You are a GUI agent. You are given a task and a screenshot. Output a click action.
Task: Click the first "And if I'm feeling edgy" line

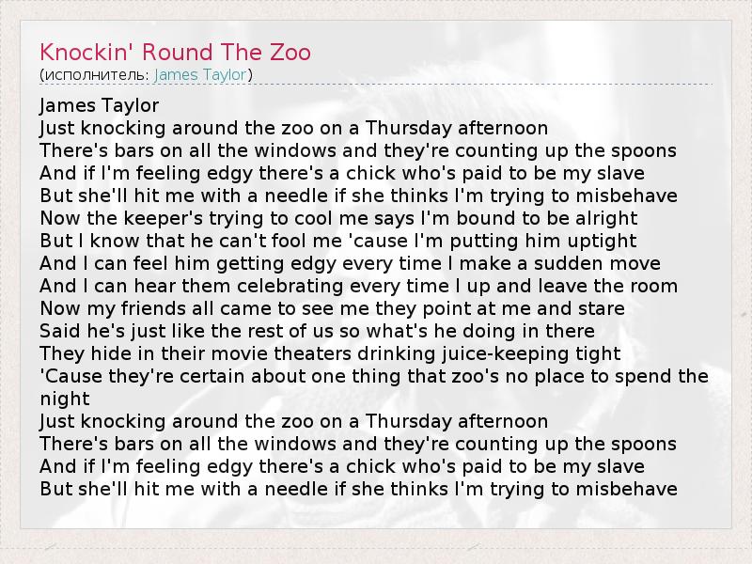pyautogui.click(x=342, y=173)
